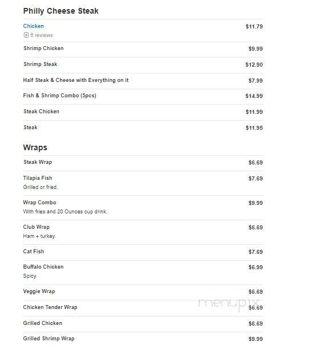Select the Steak Wrap item
Image resolution: width=331 pixels, height=350 pixels.
tap(38, 162)
